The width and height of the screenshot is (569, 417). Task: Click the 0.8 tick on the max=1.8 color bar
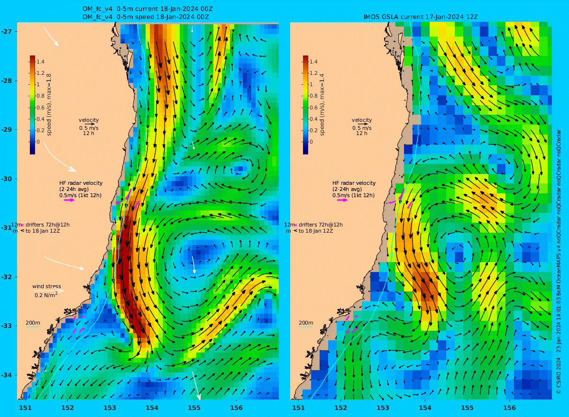[x=40, y=96]
